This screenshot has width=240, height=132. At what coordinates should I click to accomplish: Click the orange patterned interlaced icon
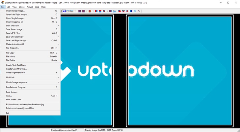[90, 11]
